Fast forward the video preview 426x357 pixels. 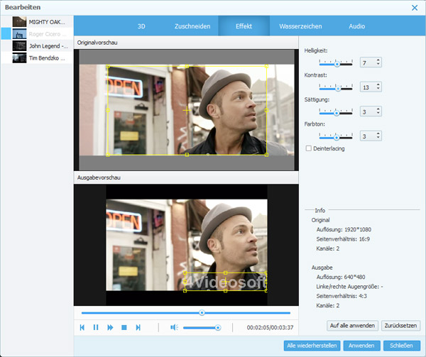110,327
